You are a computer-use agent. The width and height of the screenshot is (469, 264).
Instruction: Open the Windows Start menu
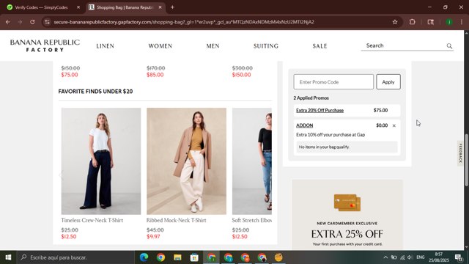click(x=8, y=257)
